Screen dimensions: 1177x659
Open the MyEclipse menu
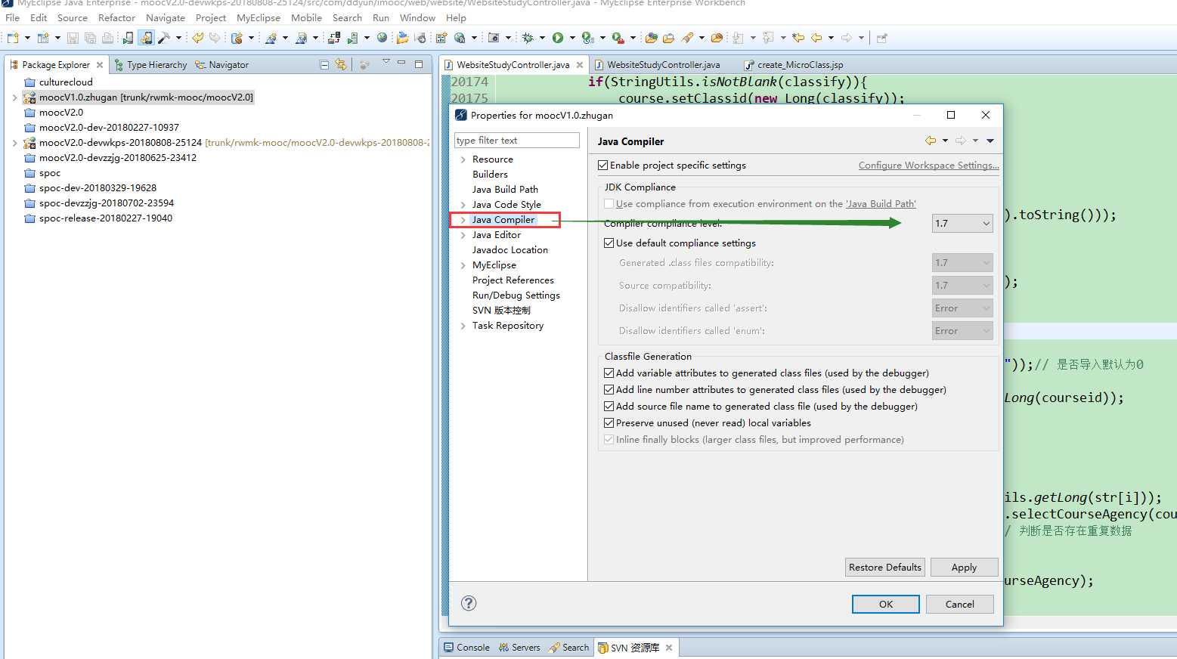(x=259, y=17)
